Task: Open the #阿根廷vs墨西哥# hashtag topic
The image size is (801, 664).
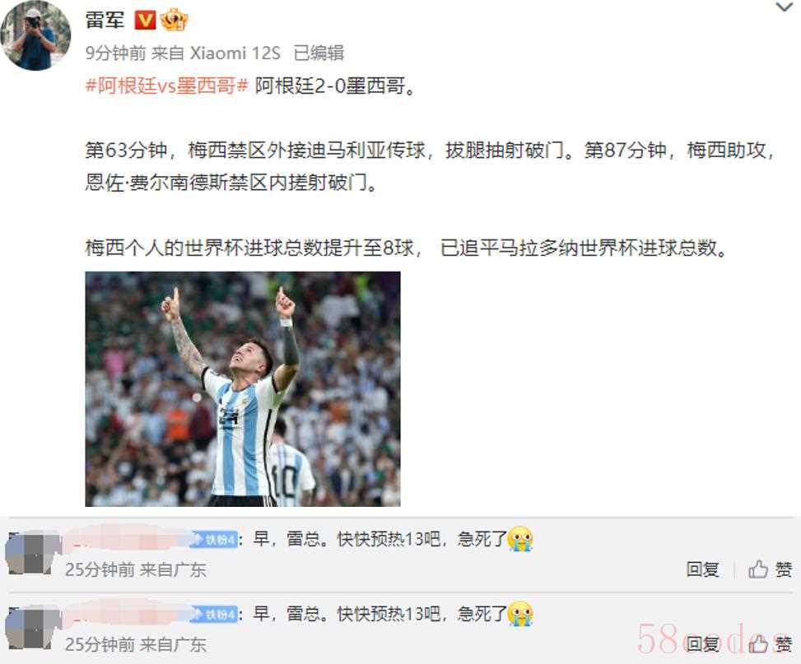Action: 166,86
